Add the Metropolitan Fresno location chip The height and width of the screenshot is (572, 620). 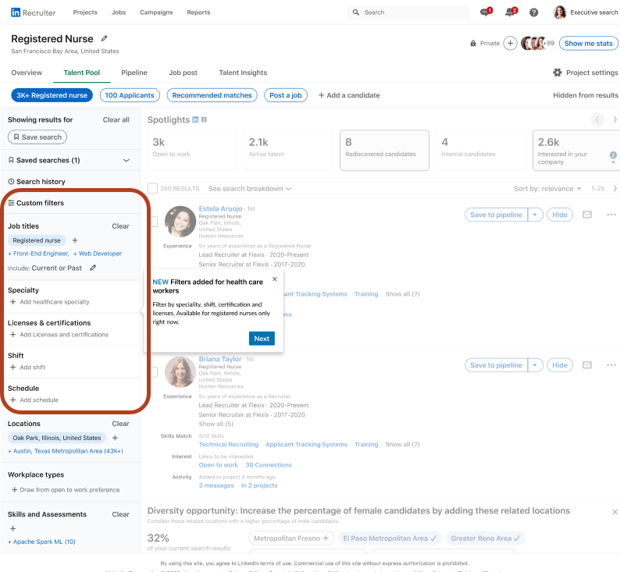[x=291, y=538]
